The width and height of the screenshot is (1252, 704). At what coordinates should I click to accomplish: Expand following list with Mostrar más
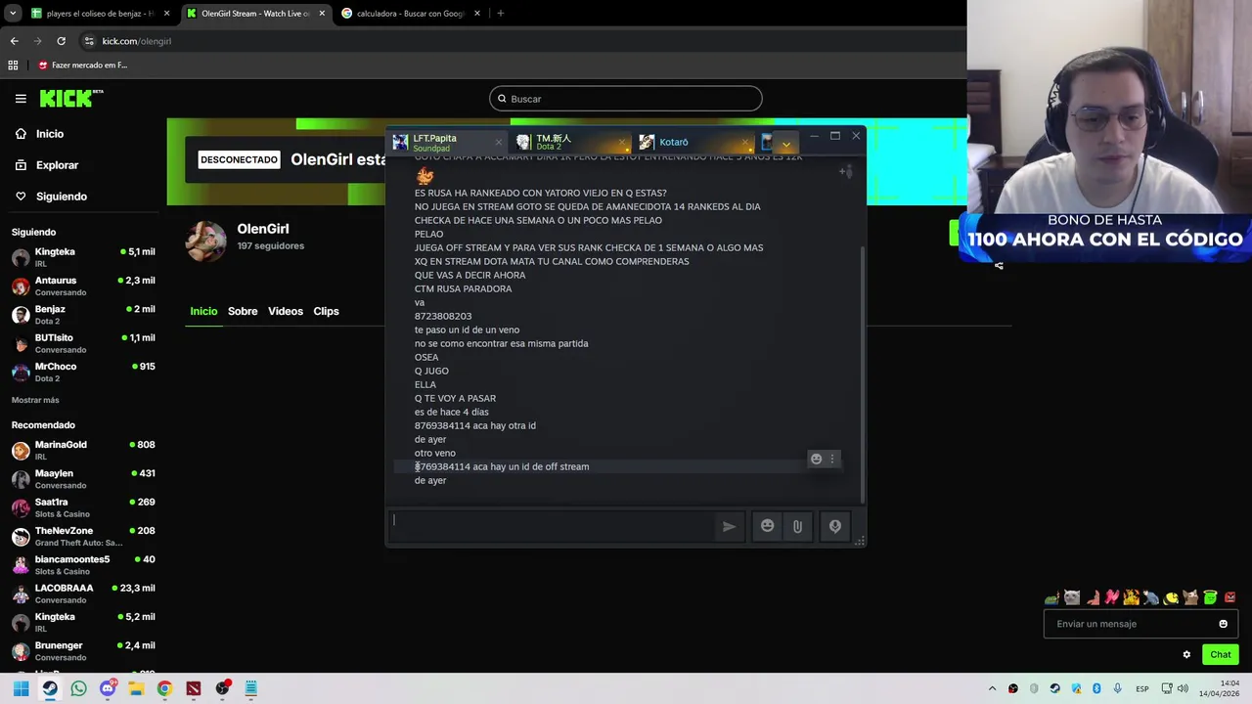click(35, 400)
